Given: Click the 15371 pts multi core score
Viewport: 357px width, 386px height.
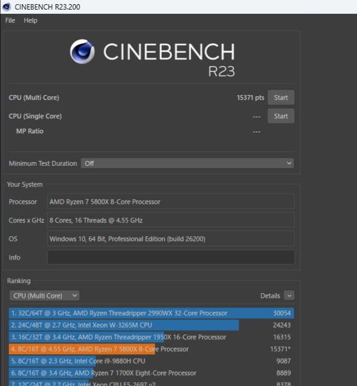Looking at the screenshot, I should pyautogui.click(x=250, y=98).
